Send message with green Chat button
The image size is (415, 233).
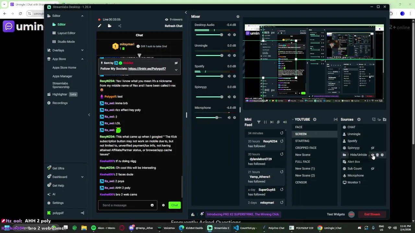(x=174, y=205)
